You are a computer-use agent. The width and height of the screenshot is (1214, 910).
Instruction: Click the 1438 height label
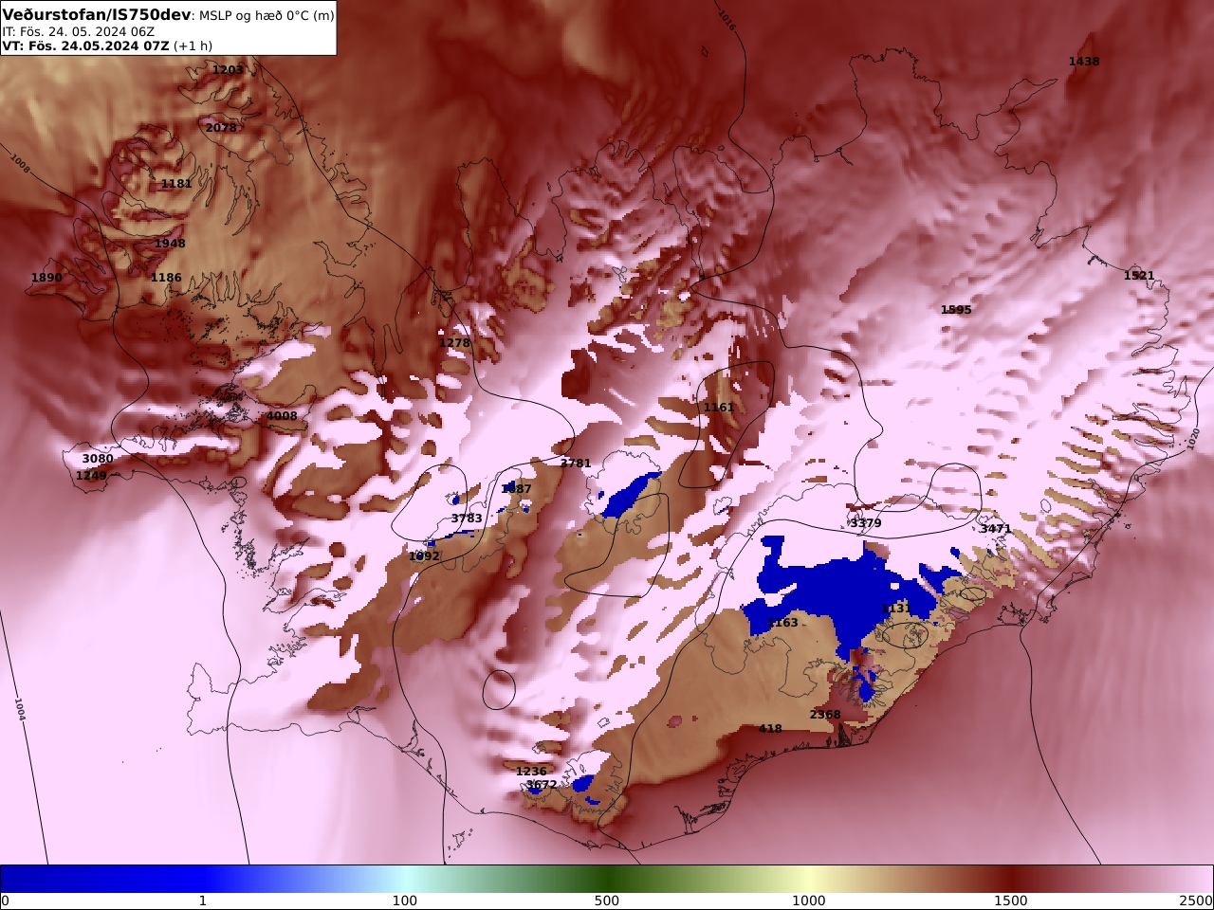pos(1084,62)
